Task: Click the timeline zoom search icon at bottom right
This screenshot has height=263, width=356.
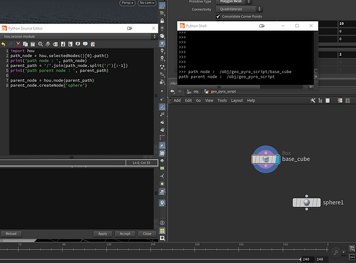Action: pos(336,252)
